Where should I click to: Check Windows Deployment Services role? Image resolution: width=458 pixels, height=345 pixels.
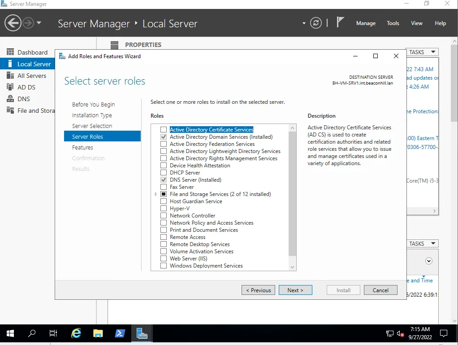tap(164, 266)
